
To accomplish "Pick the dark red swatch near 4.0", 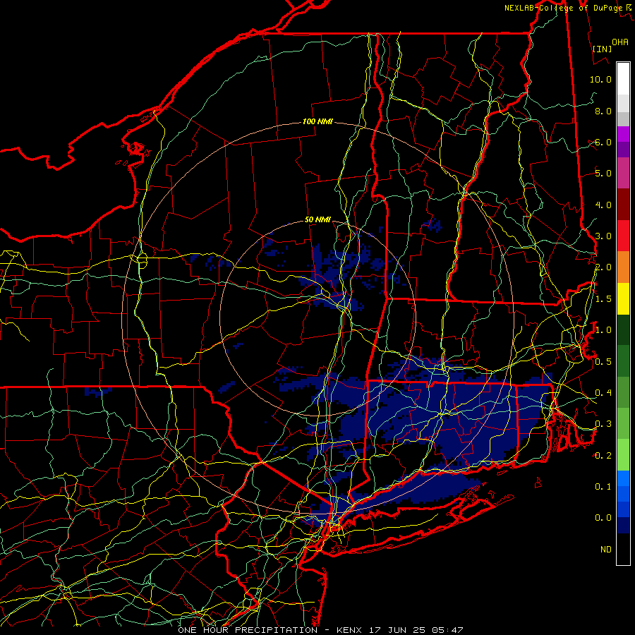I will pyautogui.click(x=623, y=205).
